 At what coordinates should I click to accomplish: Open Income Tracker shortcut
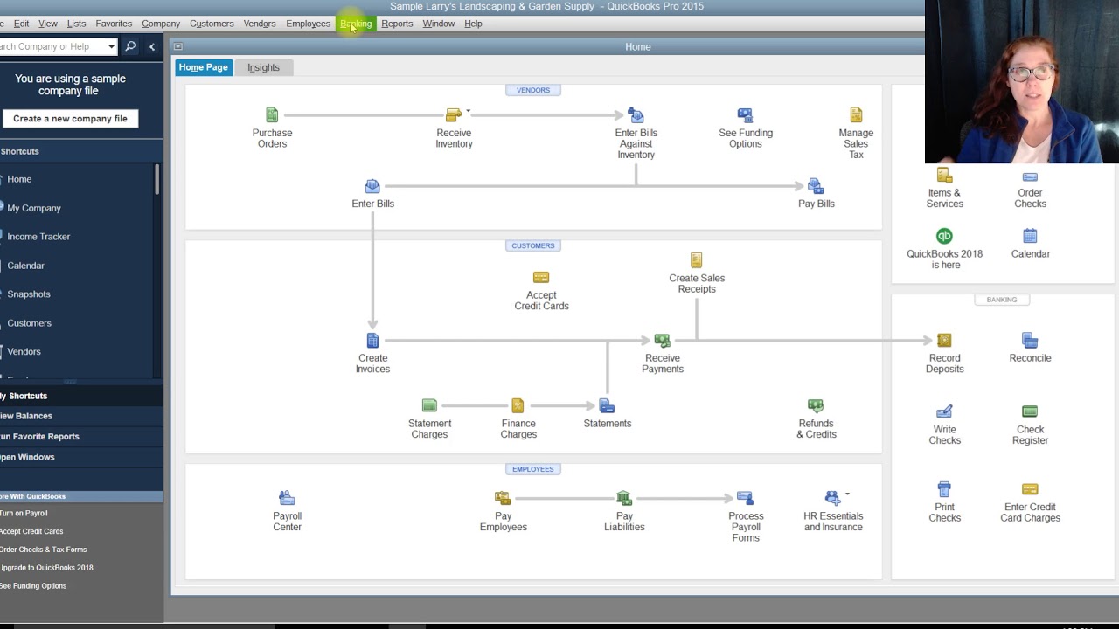coord(38,237)
